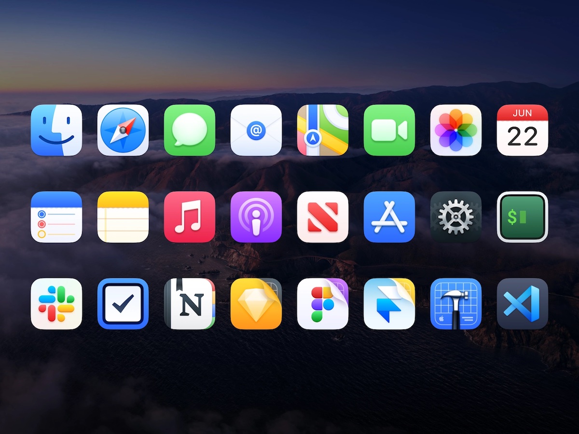Open the Slack app icon

point(56,304)
